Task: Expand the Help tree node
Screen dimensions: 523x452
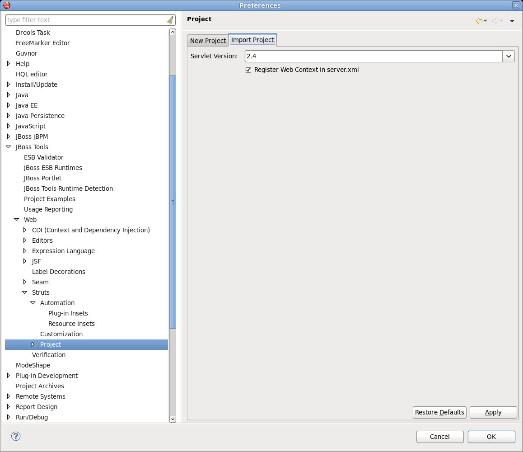Action: tap(8, 64)
